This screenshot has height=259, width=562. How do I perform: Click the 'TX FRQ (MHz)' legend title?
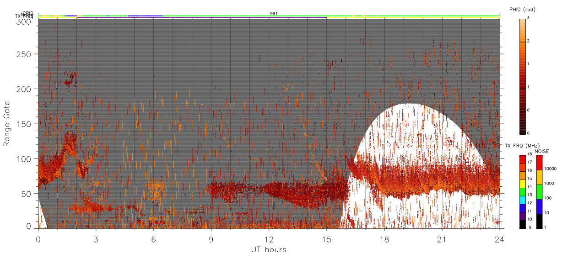pyautogui.click(x=522, y=146)
